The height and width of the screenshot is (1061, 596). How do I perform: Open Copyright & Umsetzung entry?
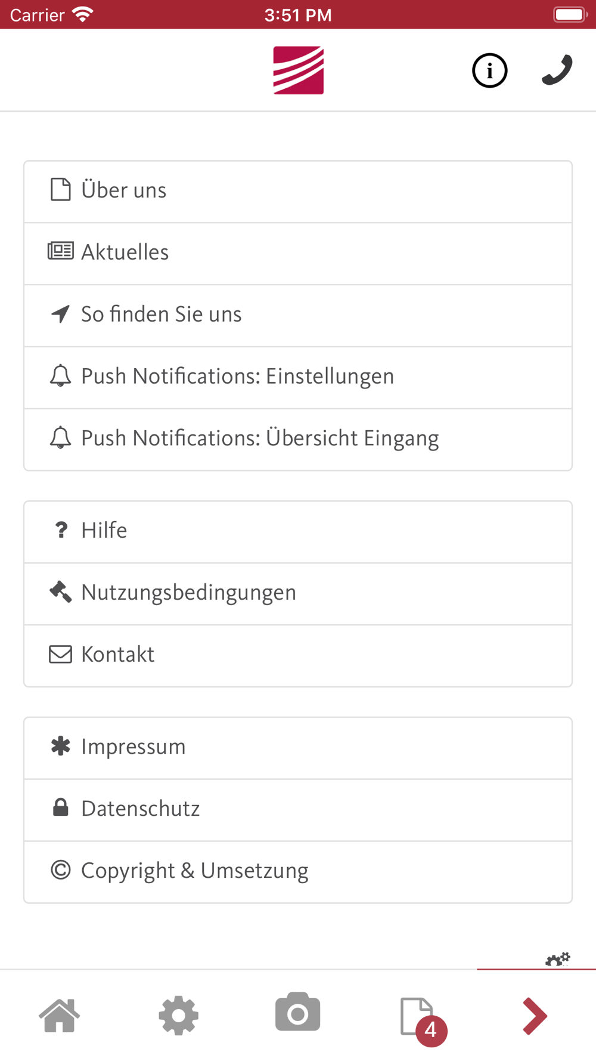pos(298,872)
